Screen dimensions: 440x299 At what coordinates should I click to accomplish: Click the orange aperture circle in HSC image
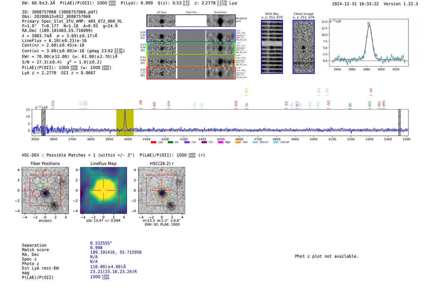tap(162, 193)
